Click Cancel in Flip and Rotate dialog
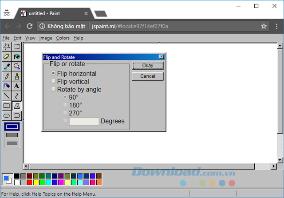This screenshot has height=198, width=284. tap(147, 76)
